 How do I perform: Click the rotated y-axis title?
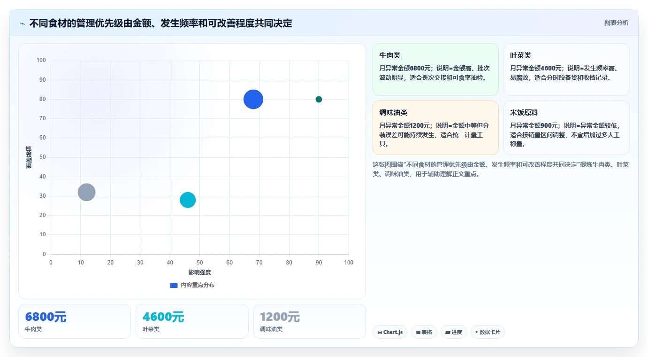point(29,157)
